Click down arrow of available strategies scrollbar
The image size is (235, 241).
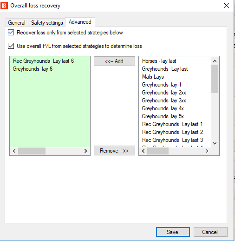tap(215, 143)
